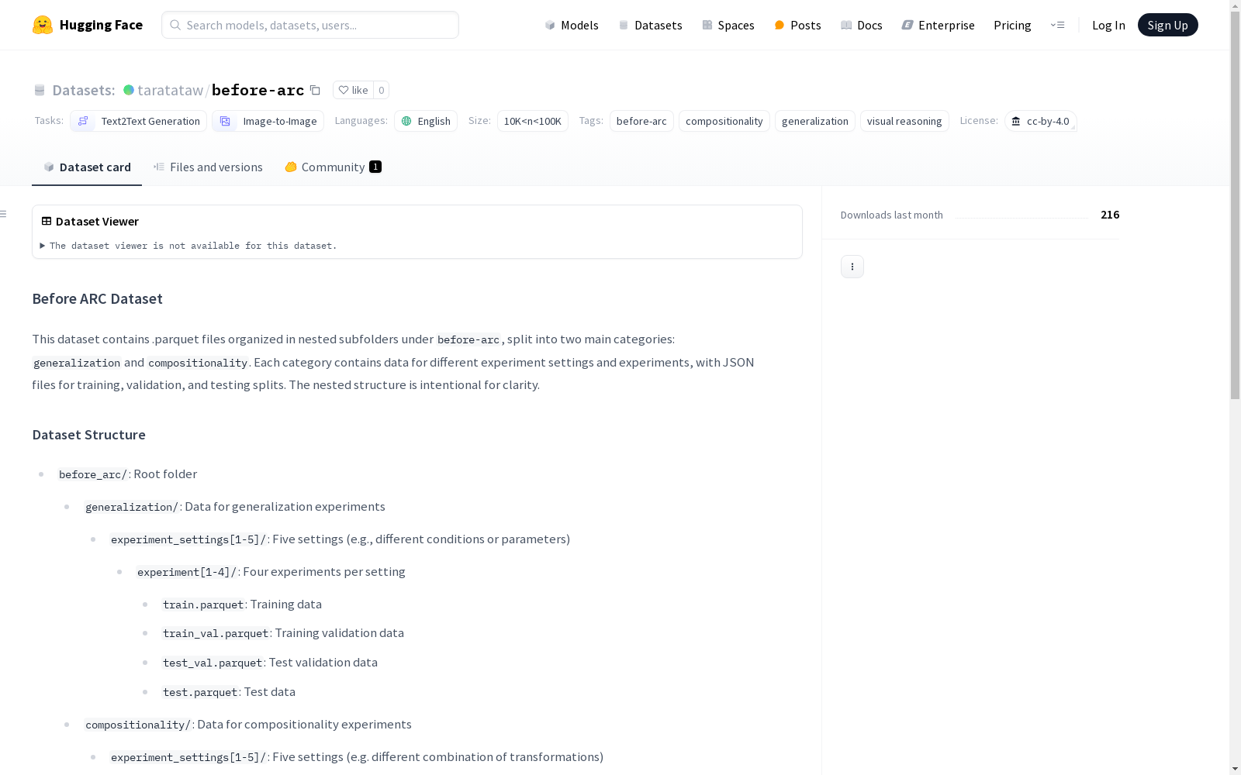The height and width of the screenshot is (775, 1241).
Task: Click the search magnifier icon
Action: [176, 25]
